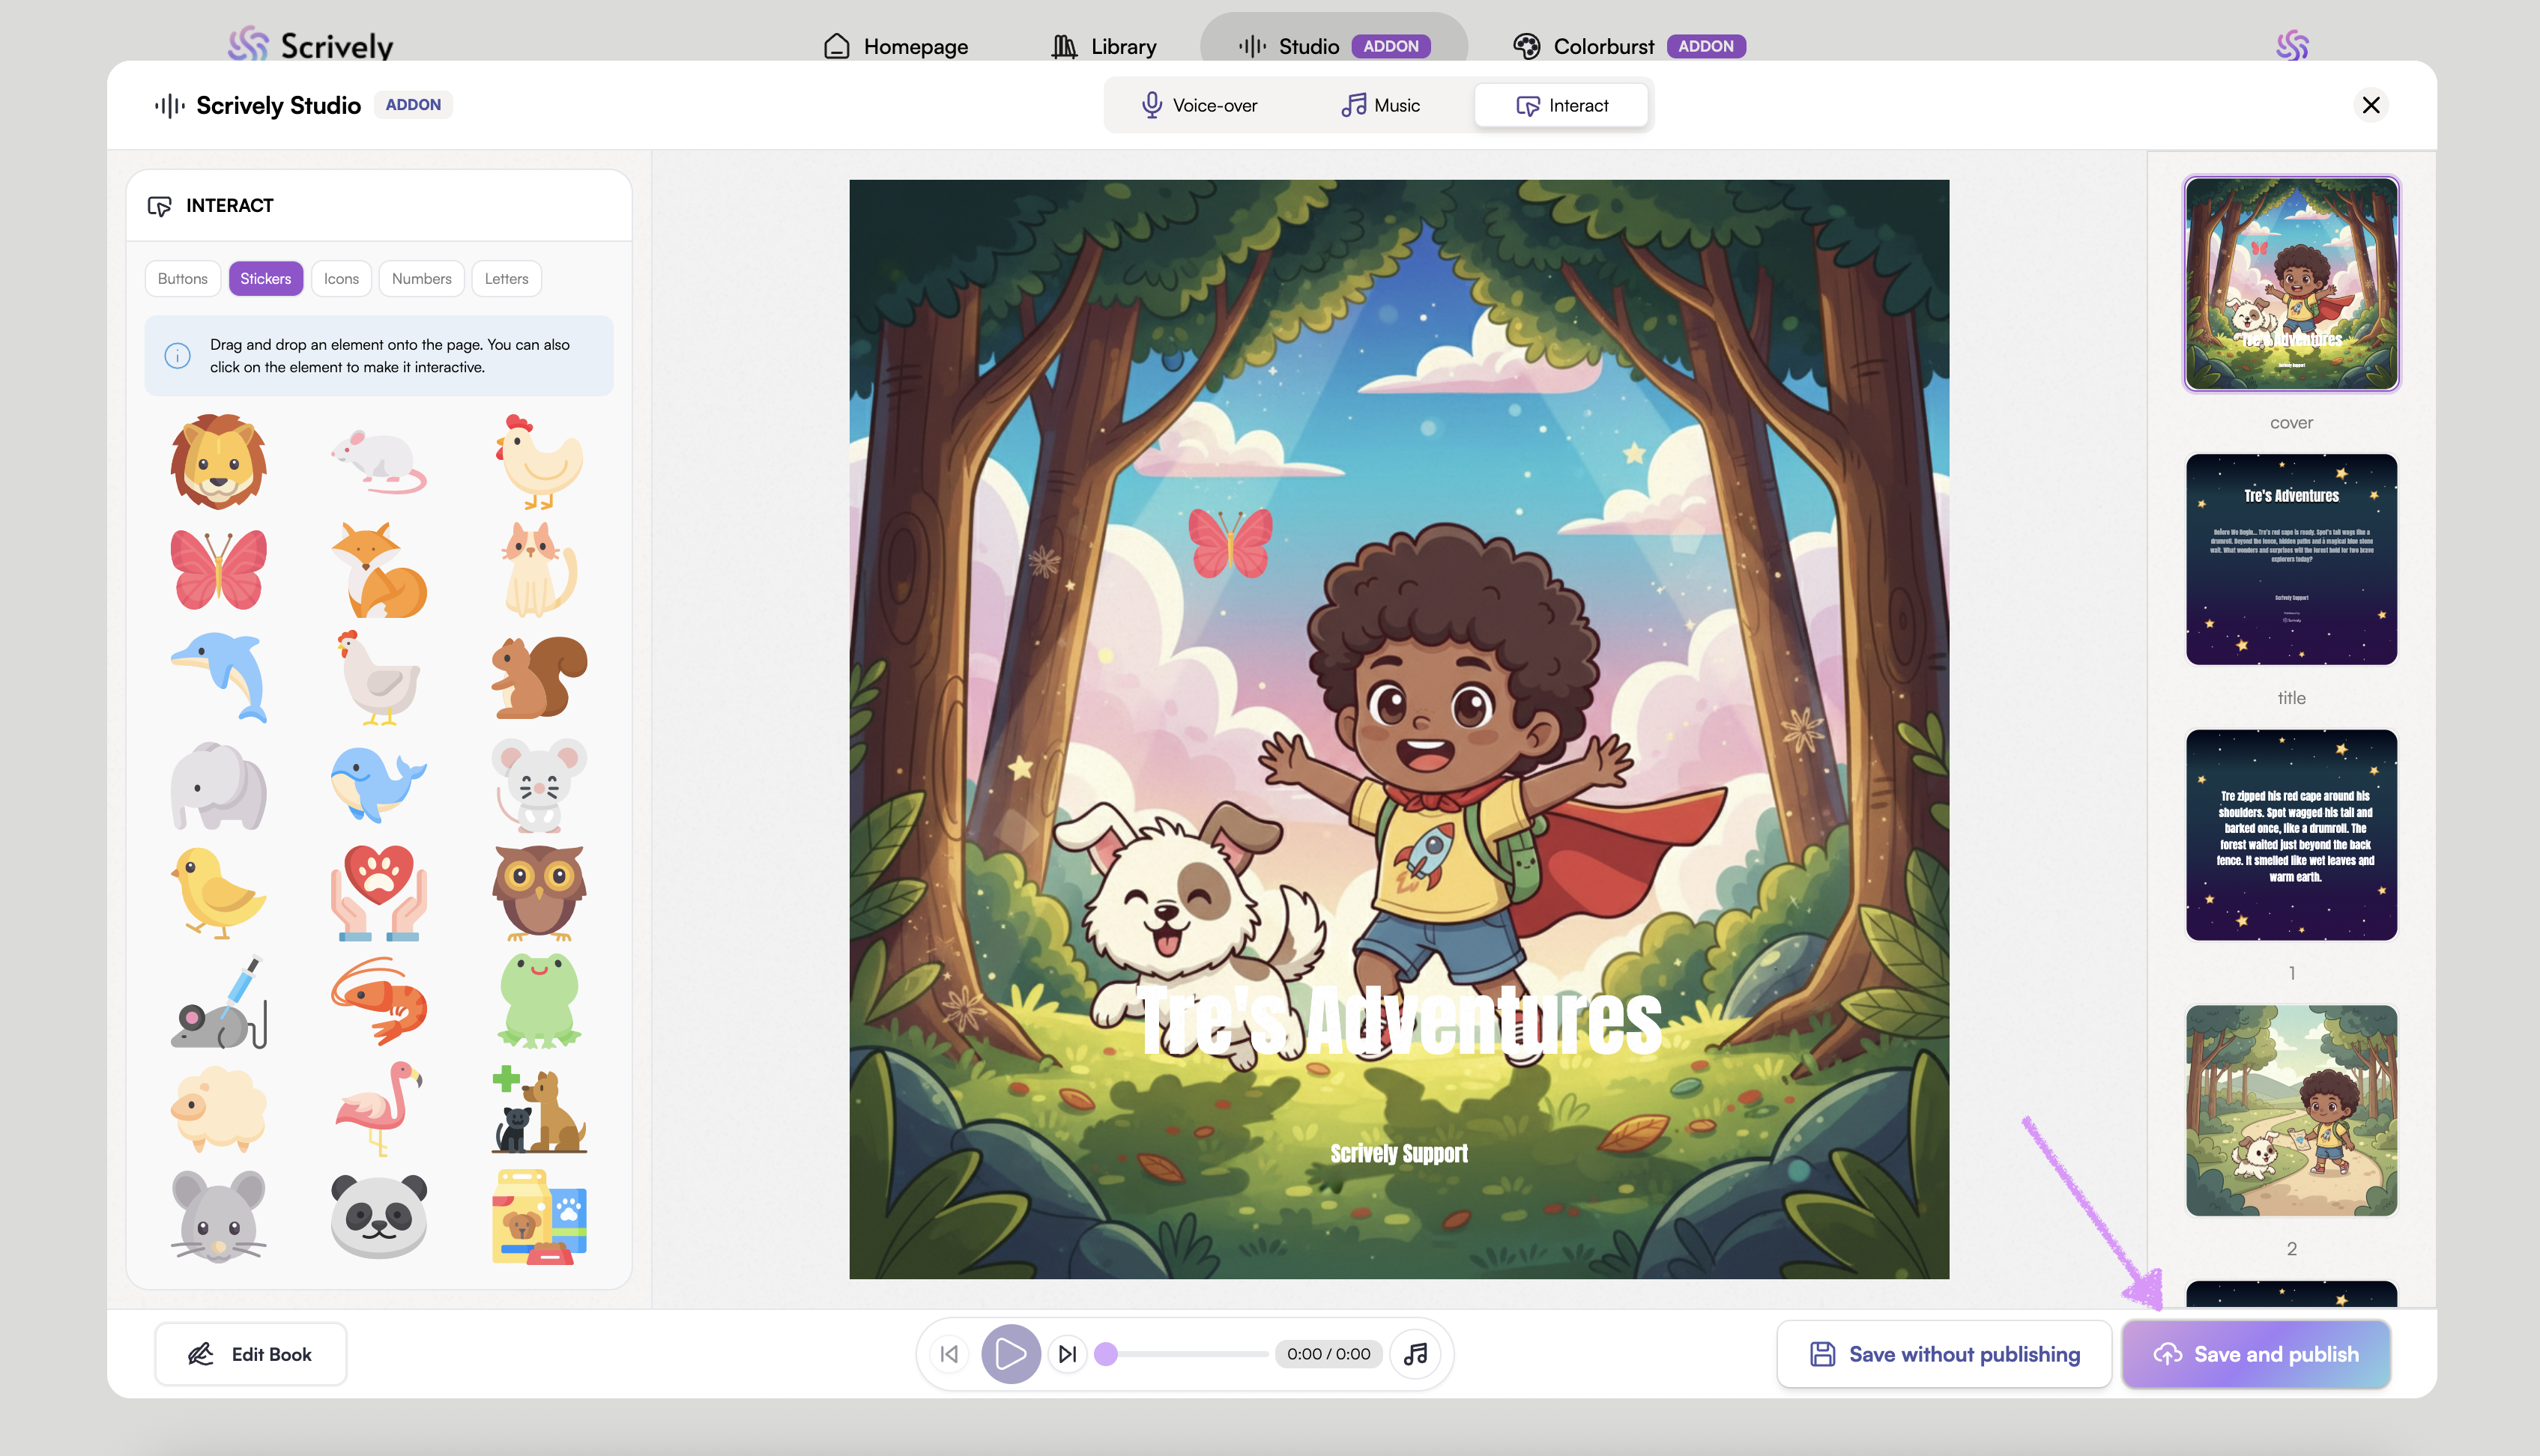Click Save without publishing
Viewport: 2540px width, 1456px height.
click(1944, 1354)
